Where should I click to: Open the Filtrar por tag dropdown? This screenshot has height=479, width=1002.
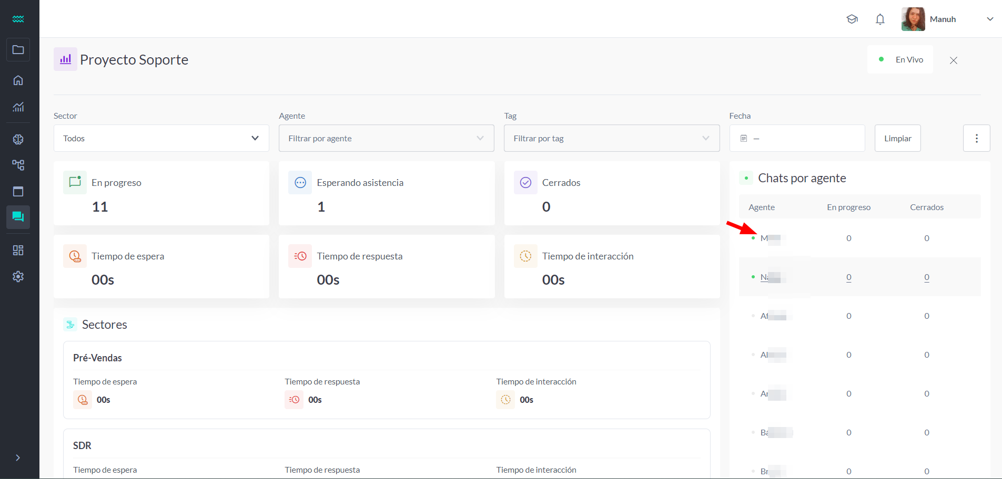pyautogui.click(x=611, y=138)
